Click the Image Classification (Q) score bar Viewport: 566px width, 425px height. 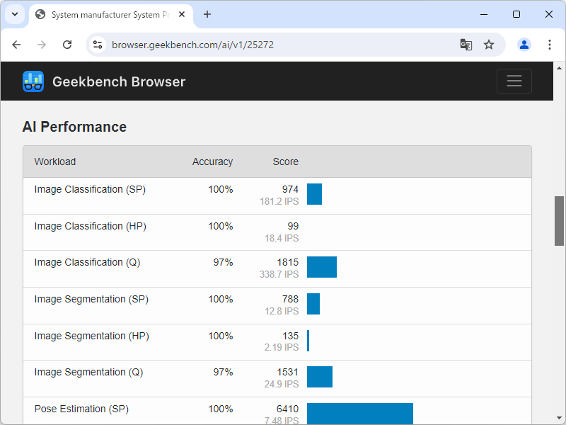(x=322, y=267)
